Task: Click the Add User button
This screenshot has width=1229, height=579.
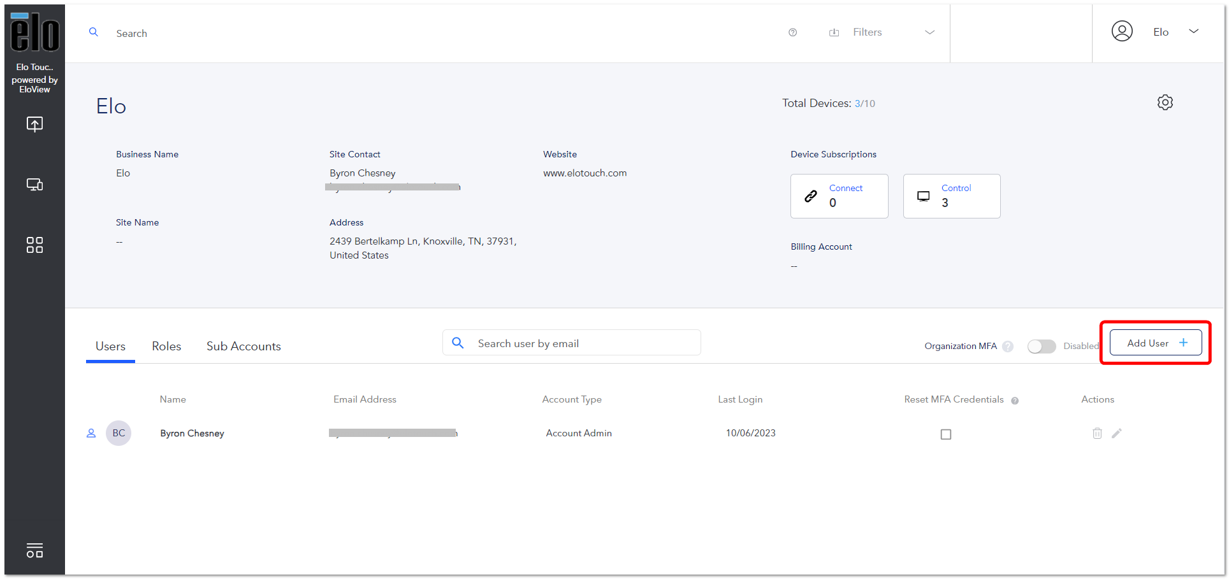Action: coord(1156,343)
